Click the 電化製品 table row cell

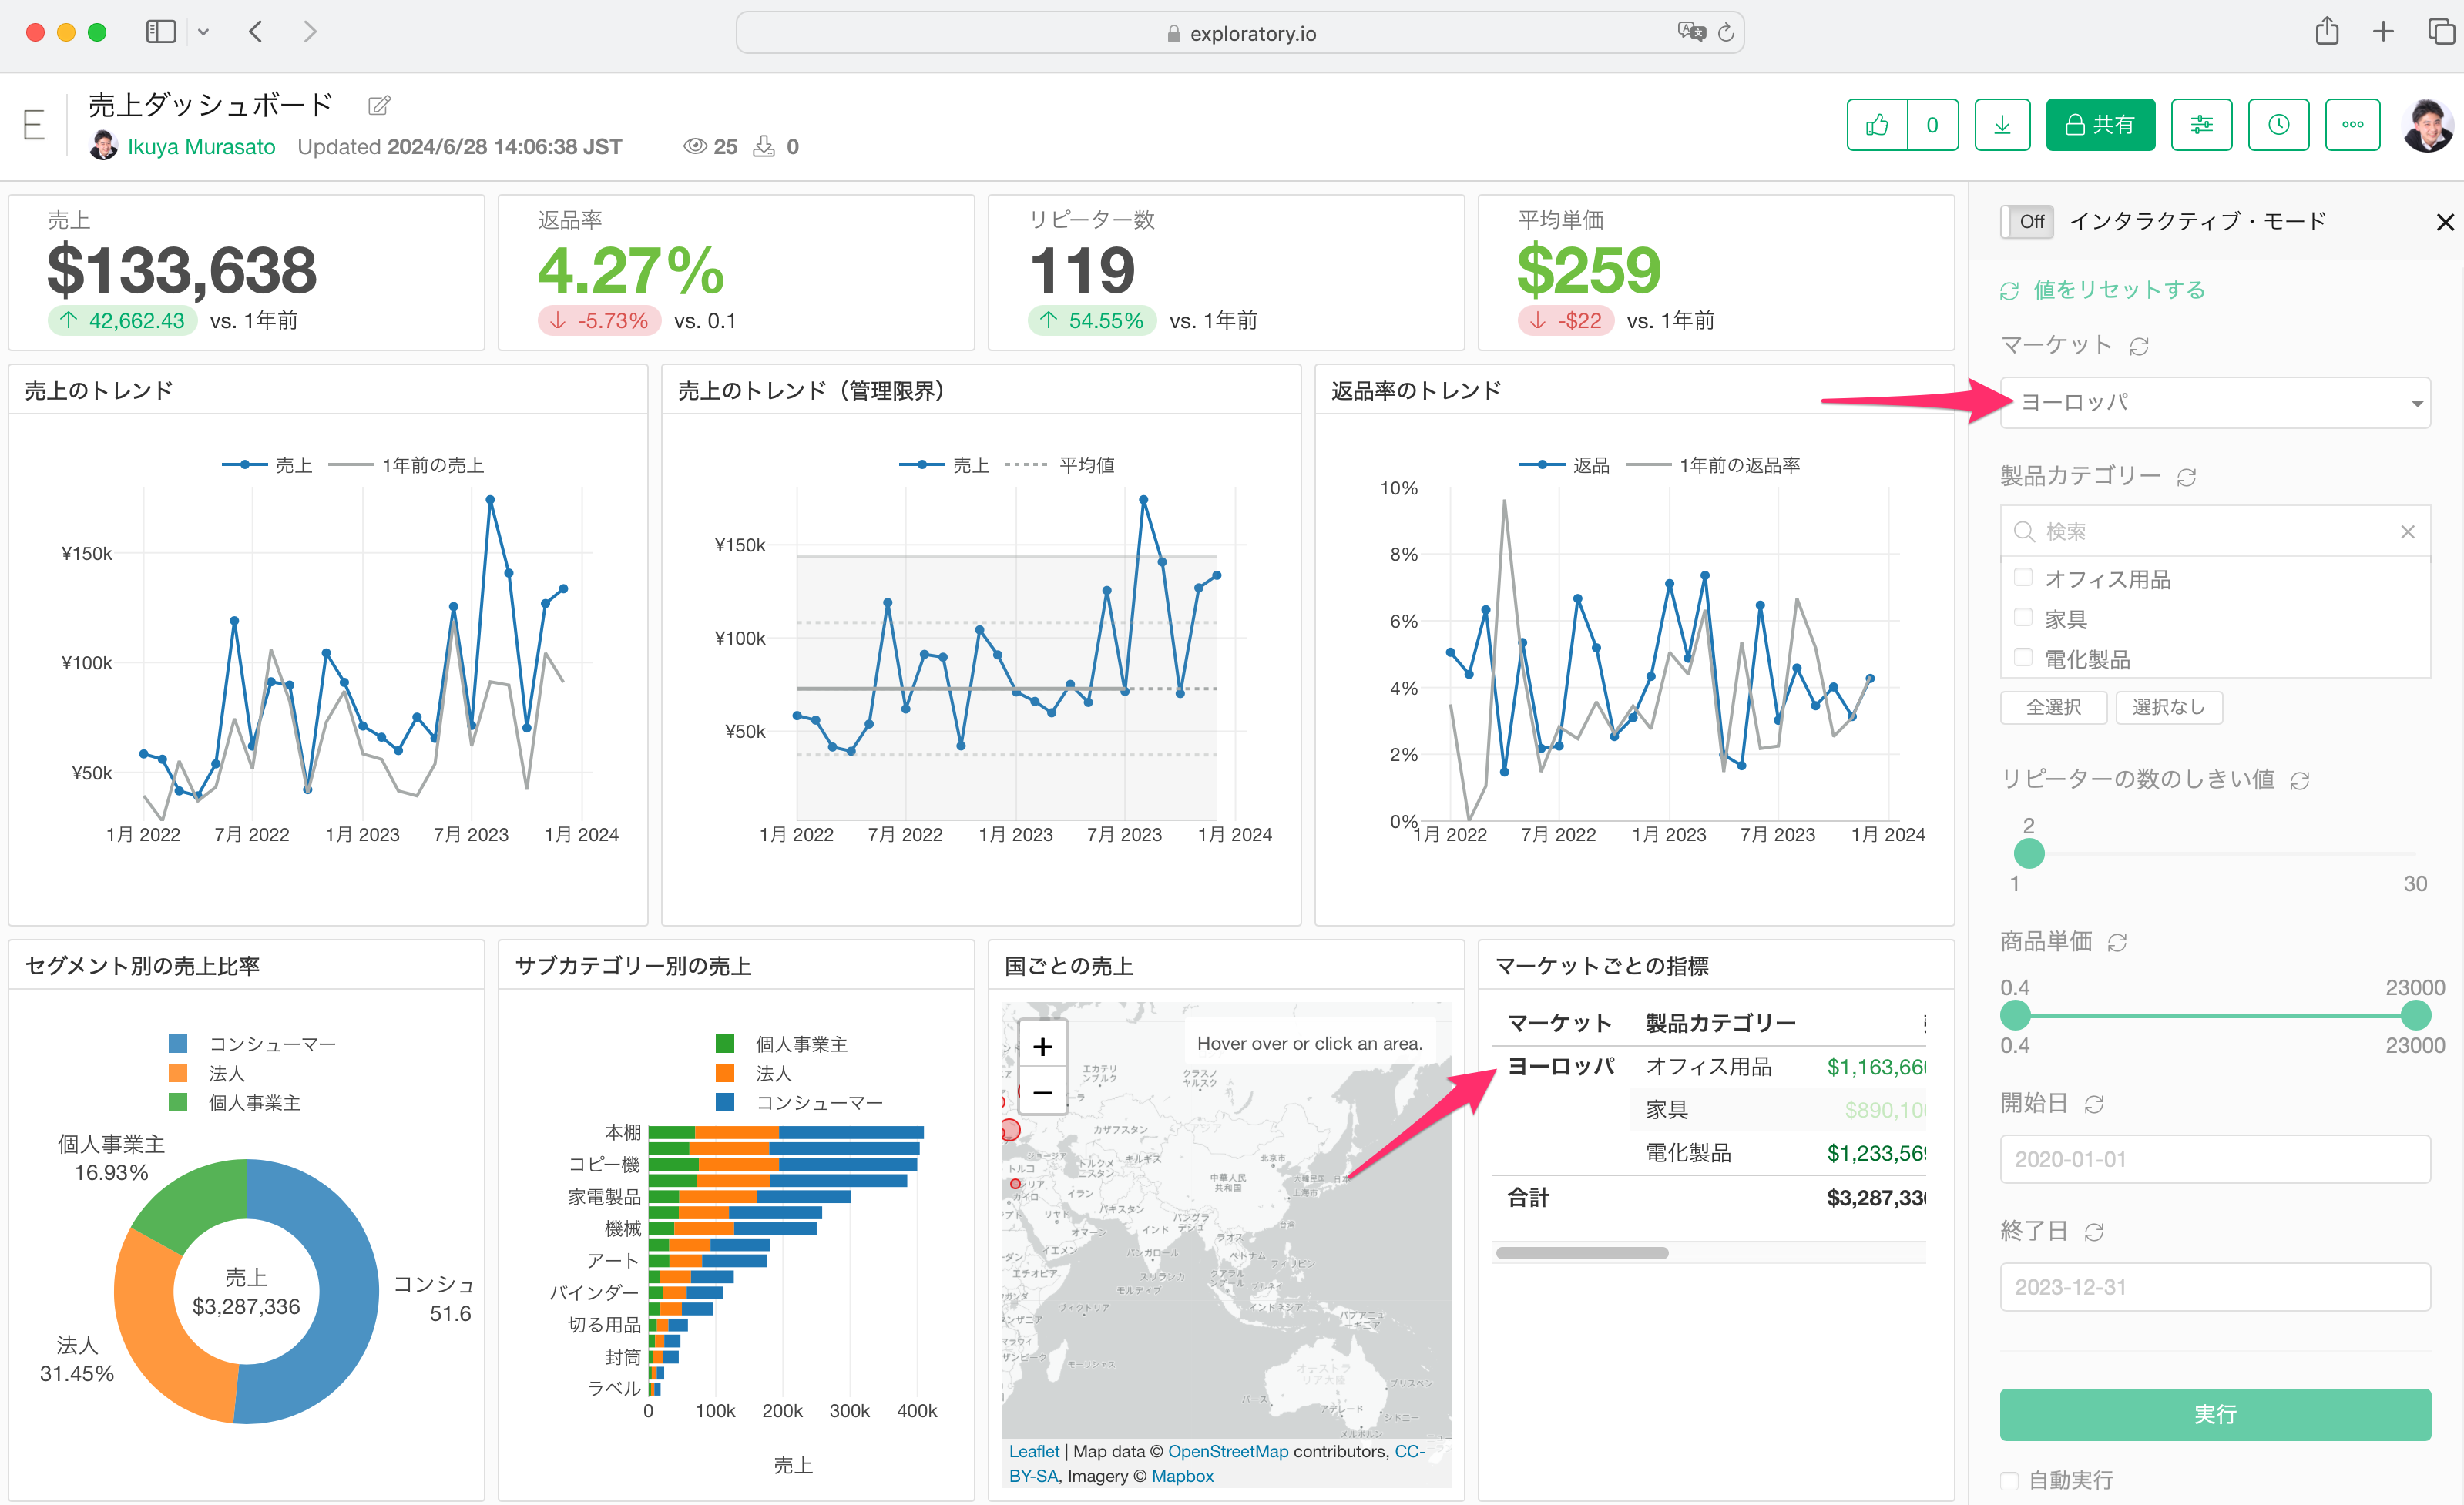pos(1688,1153)
